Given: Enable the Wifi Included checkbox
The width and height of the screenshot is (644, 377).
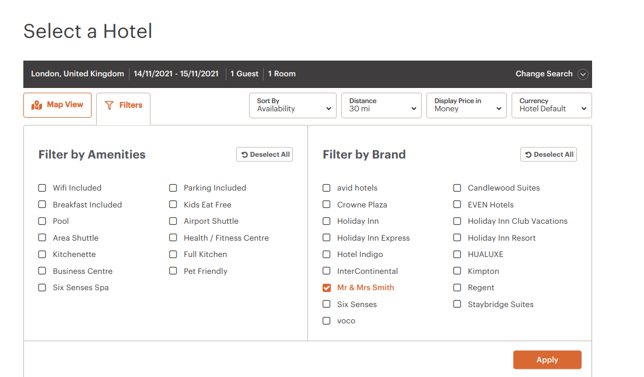Looking at the screenshot, I should click(42, 188).
